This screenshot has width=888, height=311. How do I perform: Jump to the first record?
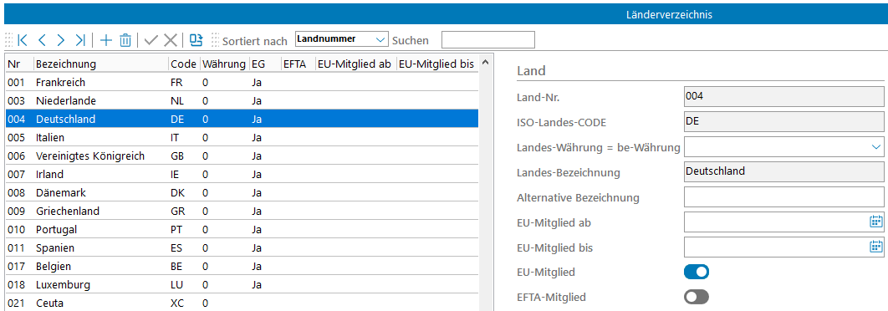tap(23, 40)
